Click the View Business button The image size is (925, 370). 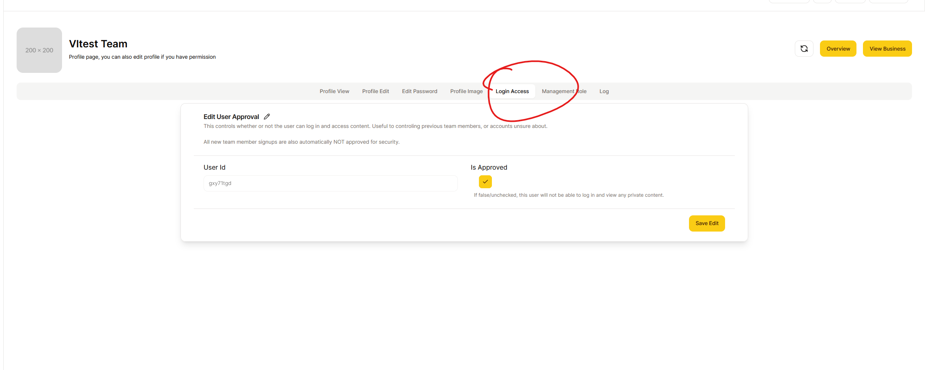(887, 49)
